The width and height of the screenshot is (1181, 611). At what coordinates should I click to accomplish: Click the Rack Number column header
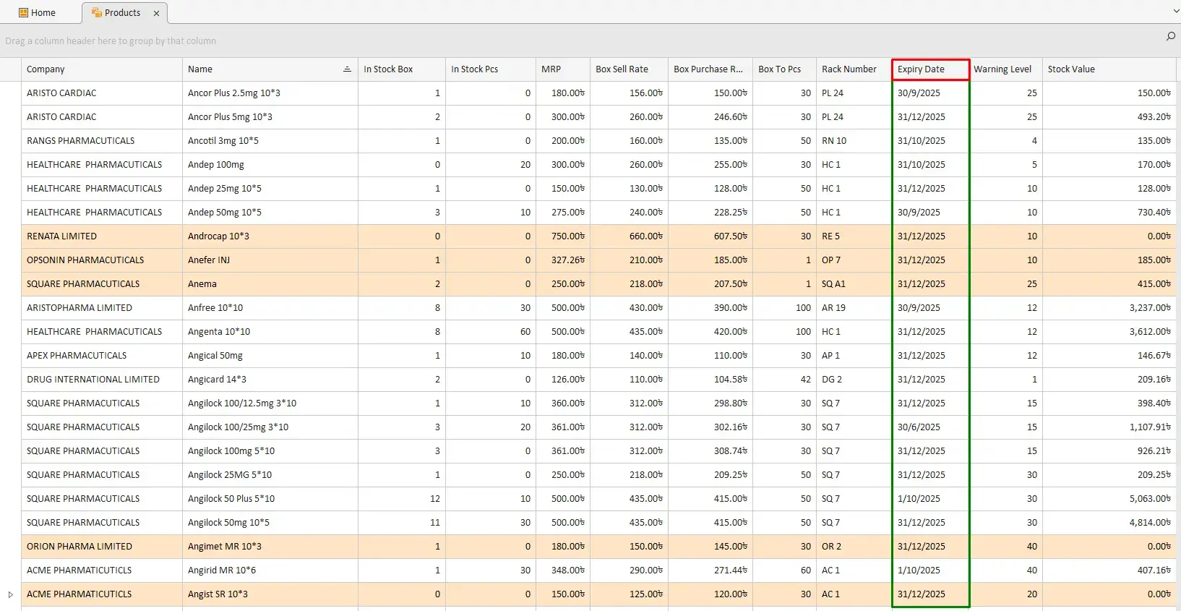point(854,69)
